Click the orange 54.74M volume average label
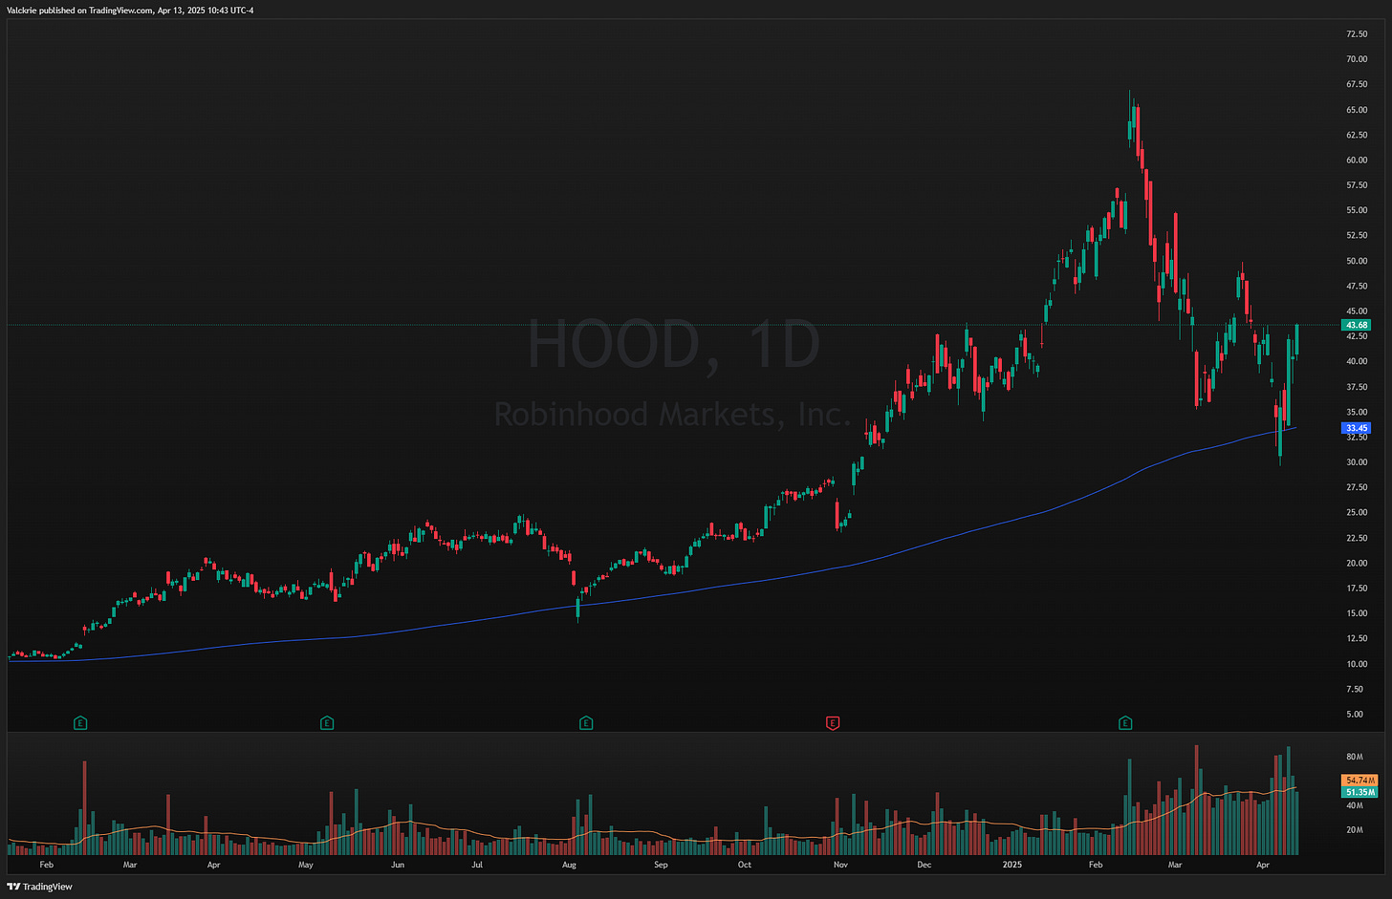 pyautogui.click(x=1359, y=781)
